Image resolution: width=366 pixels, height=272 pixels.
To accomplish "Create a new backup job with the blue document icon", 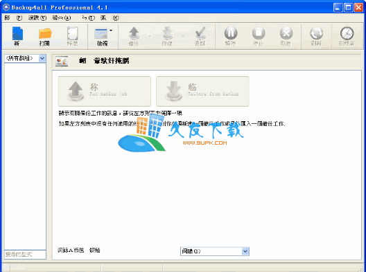I will (x=17, y=36).
